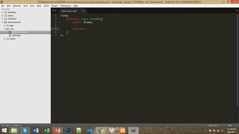Click the closing ?> tag line

pos(62,36)
